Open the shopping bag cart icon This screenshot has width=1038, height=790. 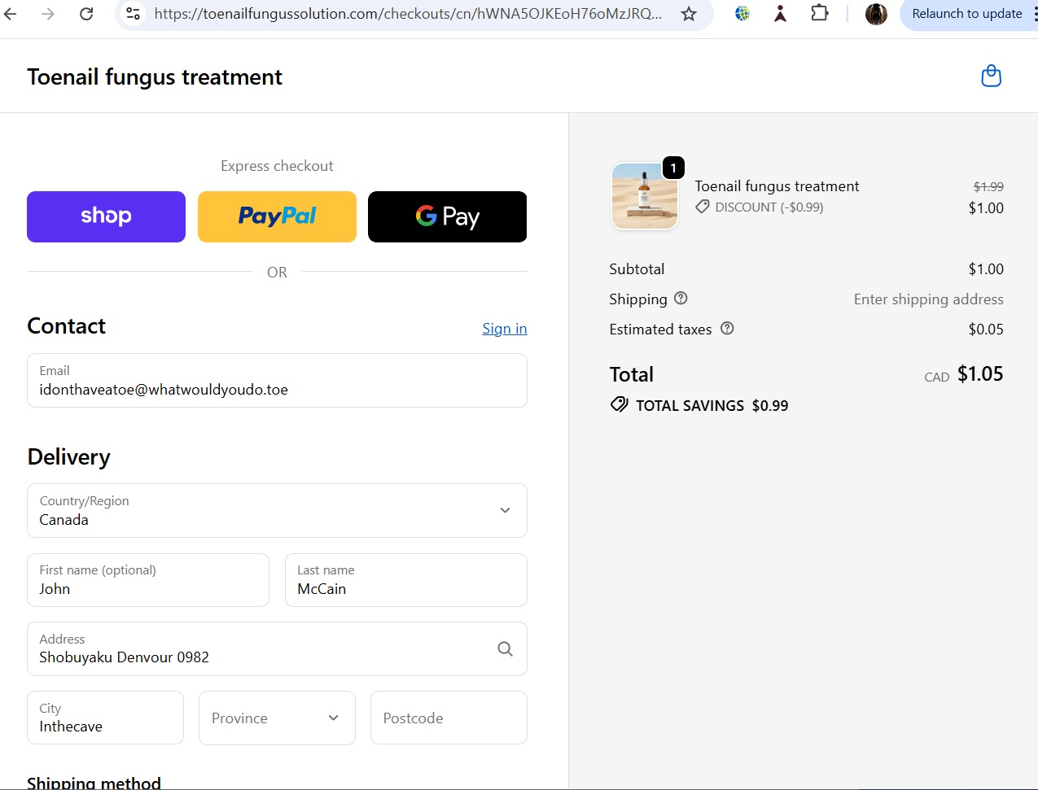(991, 76)
